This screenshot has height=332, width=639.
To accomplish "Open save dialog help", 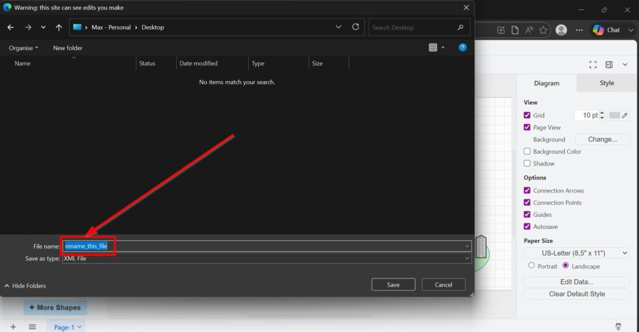I will (462, 47).
